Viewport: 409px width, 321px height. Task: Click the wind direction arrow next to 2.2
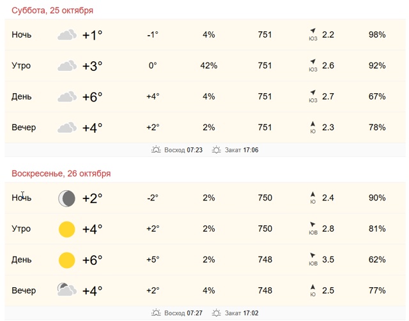tap(313, 31)
